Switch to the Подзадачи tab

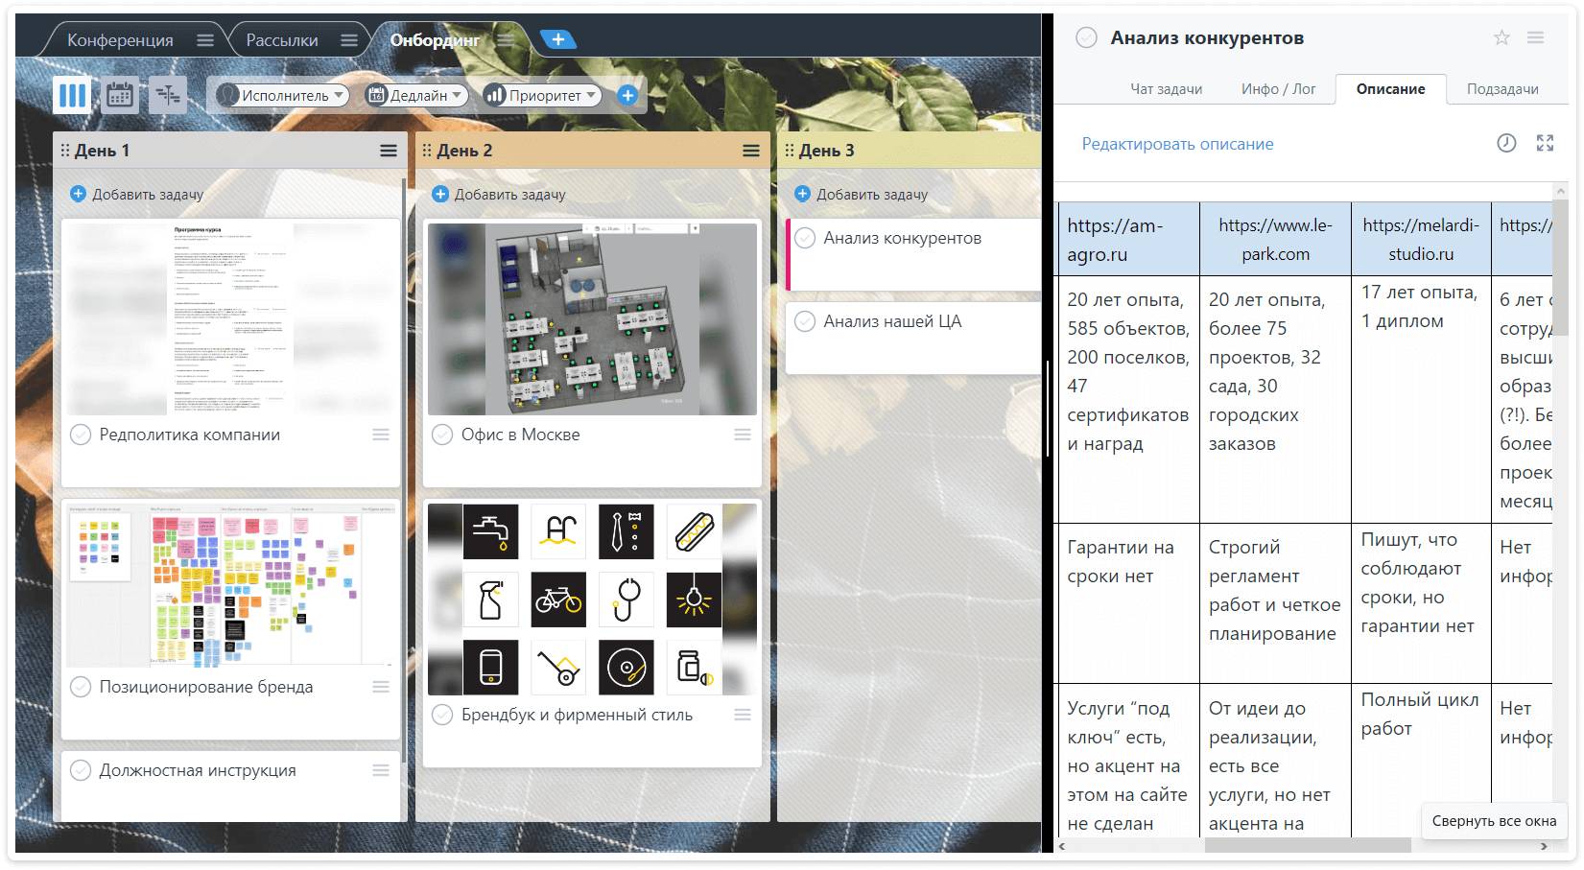point(1501,89)
